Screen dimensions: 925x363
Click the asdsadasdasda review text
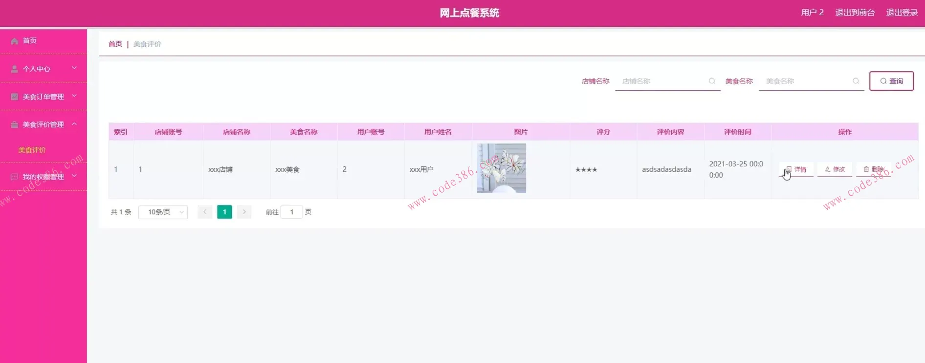666,169
